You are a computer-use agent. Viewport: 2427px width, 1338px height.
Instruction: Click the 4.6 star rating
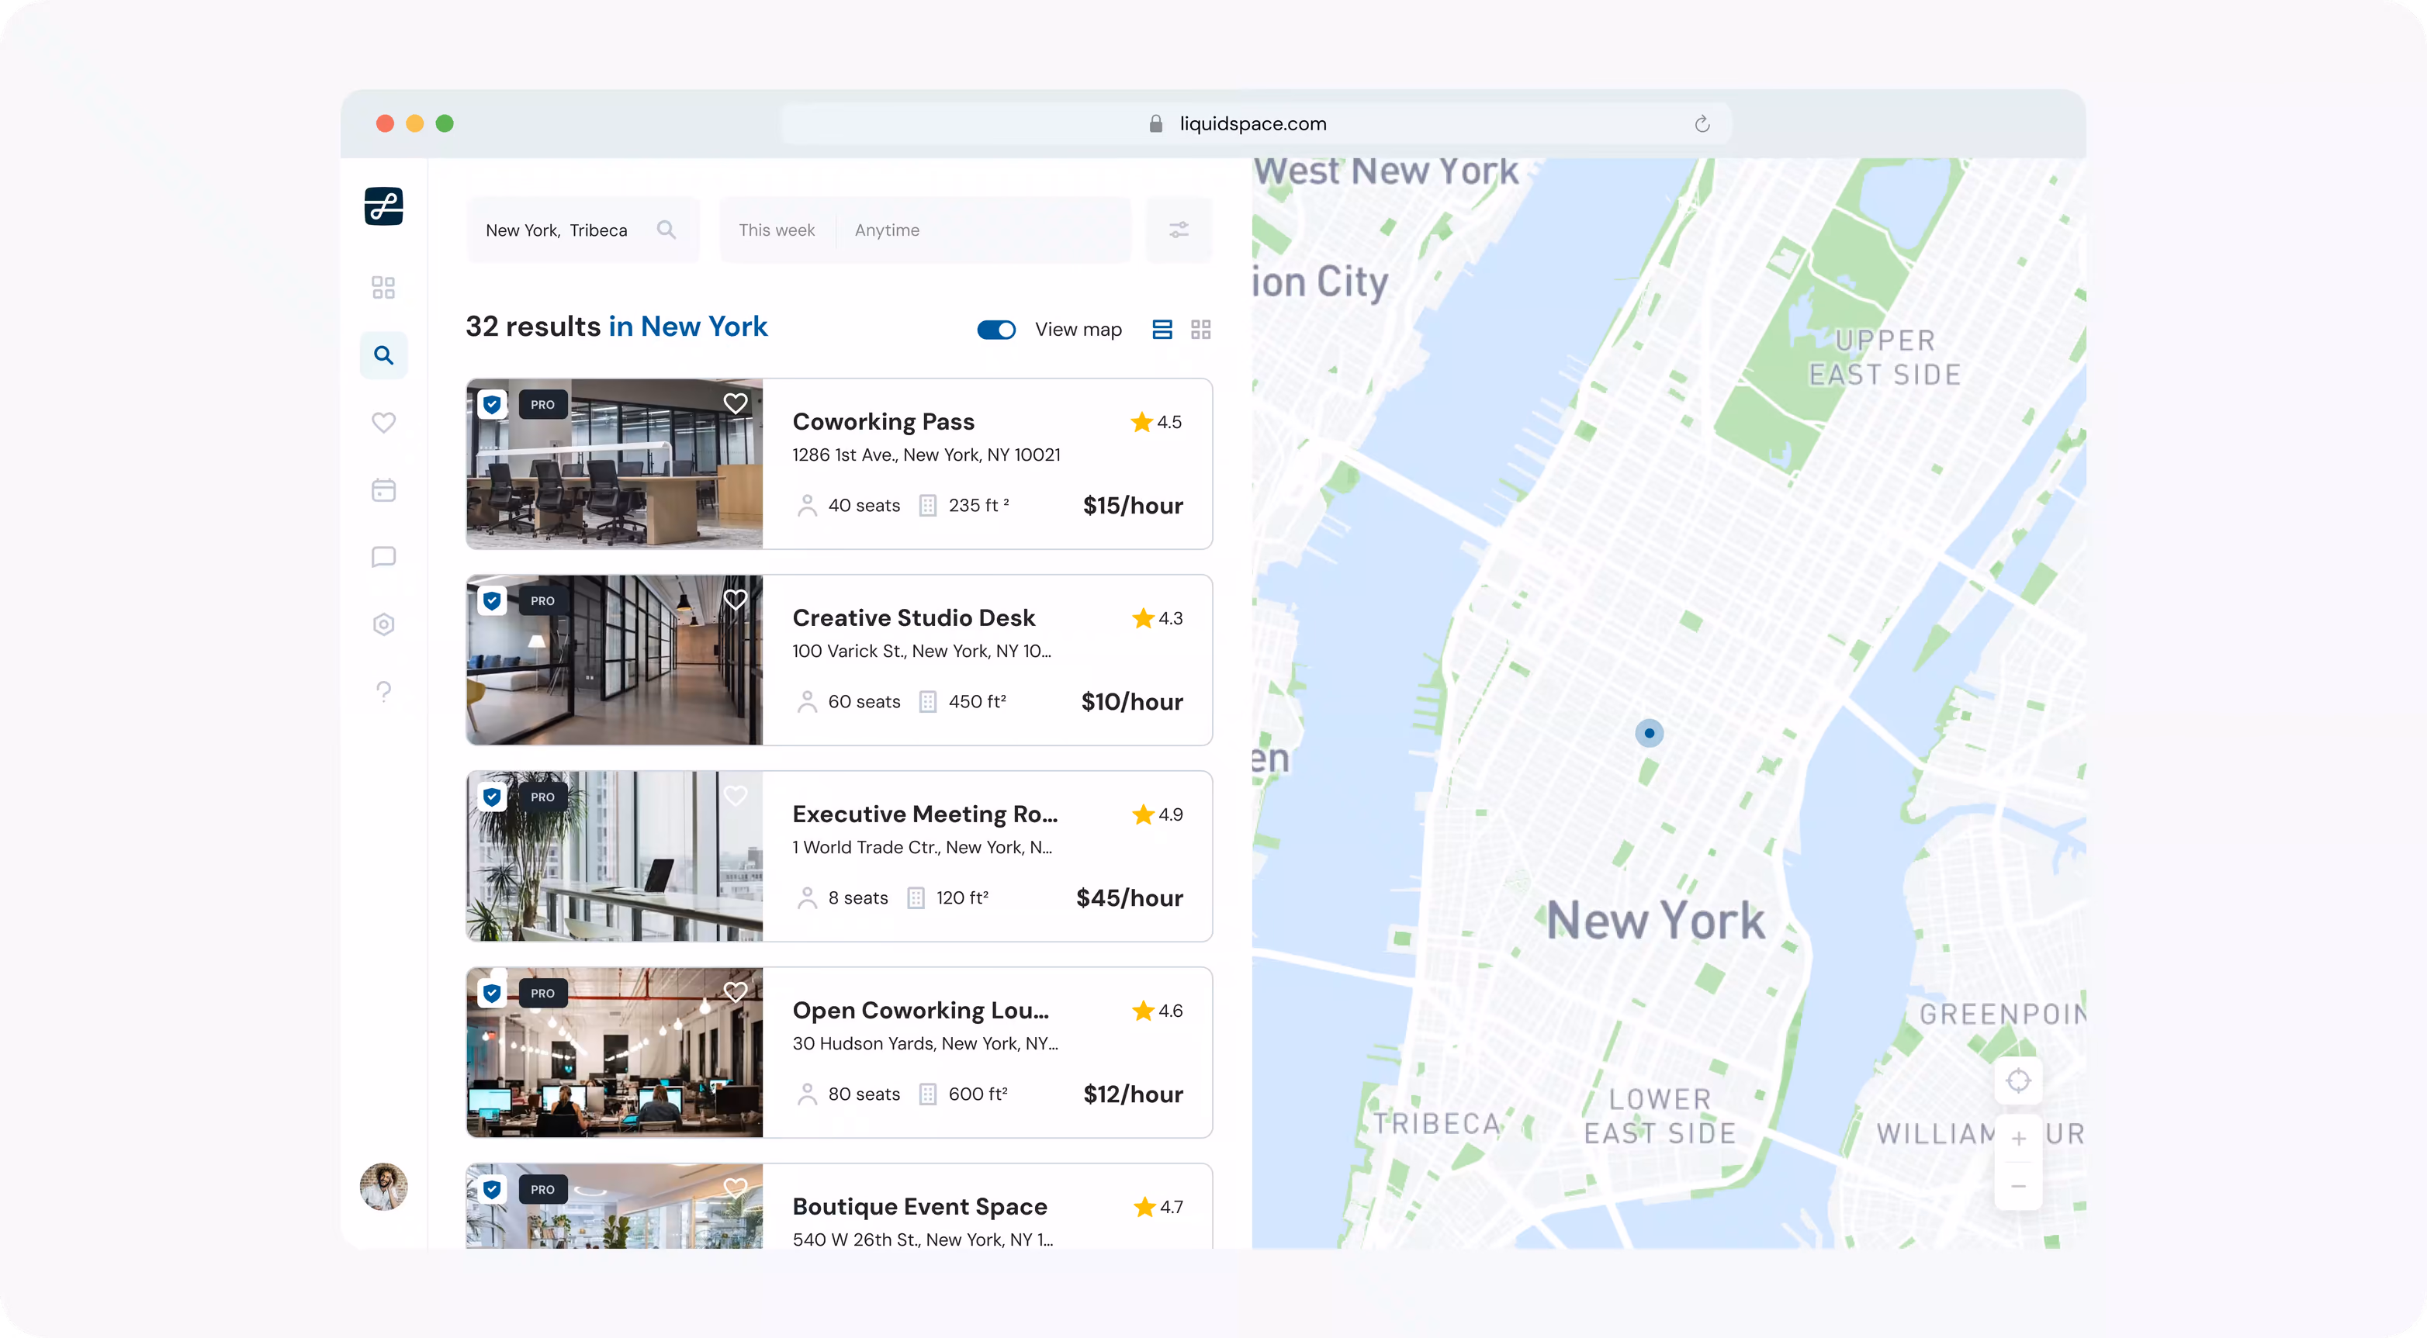1157,1011
